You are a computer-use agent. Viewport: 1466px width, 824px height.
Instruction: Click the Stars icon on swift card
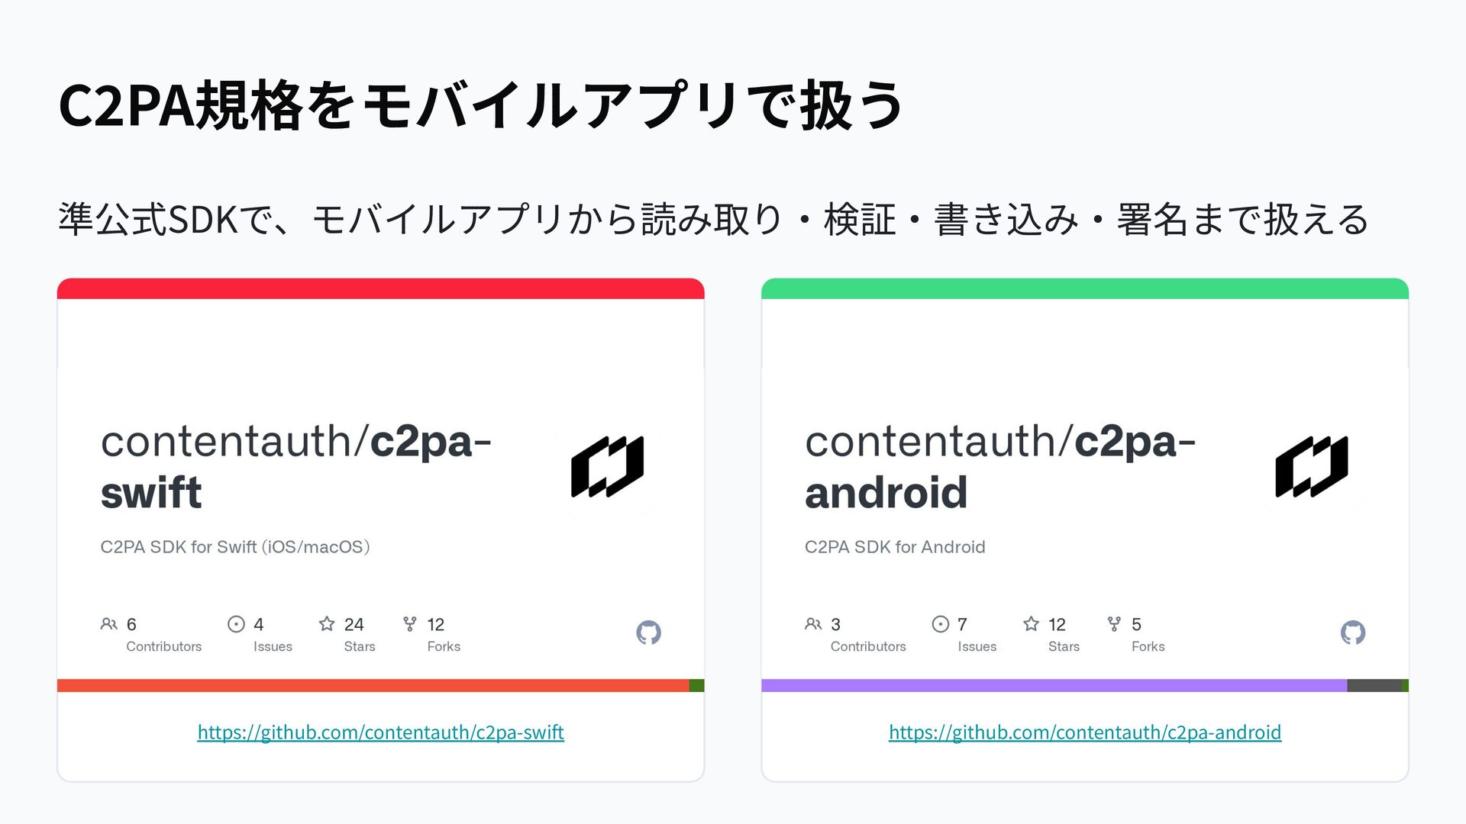[x=327, y=624]
